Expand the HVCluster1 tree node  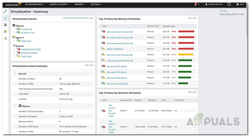coord(15,41)
